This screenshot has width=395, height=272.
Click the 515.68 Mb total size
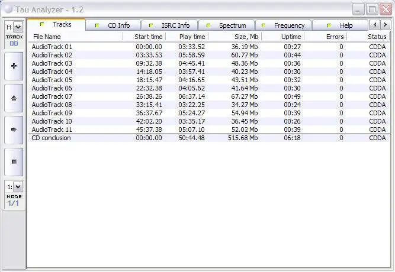pyautogui.click(x=243, y=138)
